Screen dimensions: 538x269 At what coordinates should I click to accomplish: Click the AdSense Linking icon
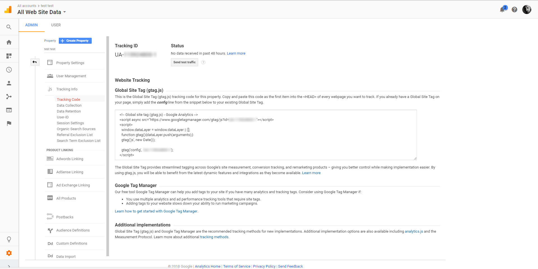(50, 172)
